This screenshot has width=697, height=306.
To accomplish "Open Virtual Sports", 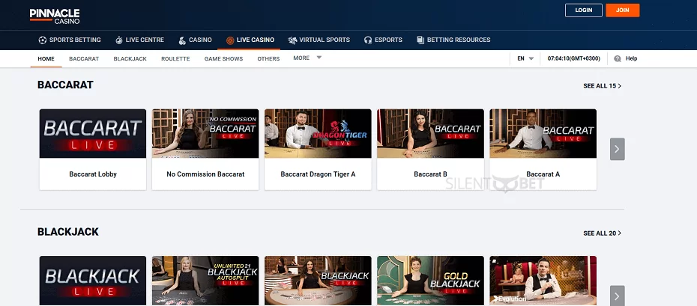I will click(319, 40).
